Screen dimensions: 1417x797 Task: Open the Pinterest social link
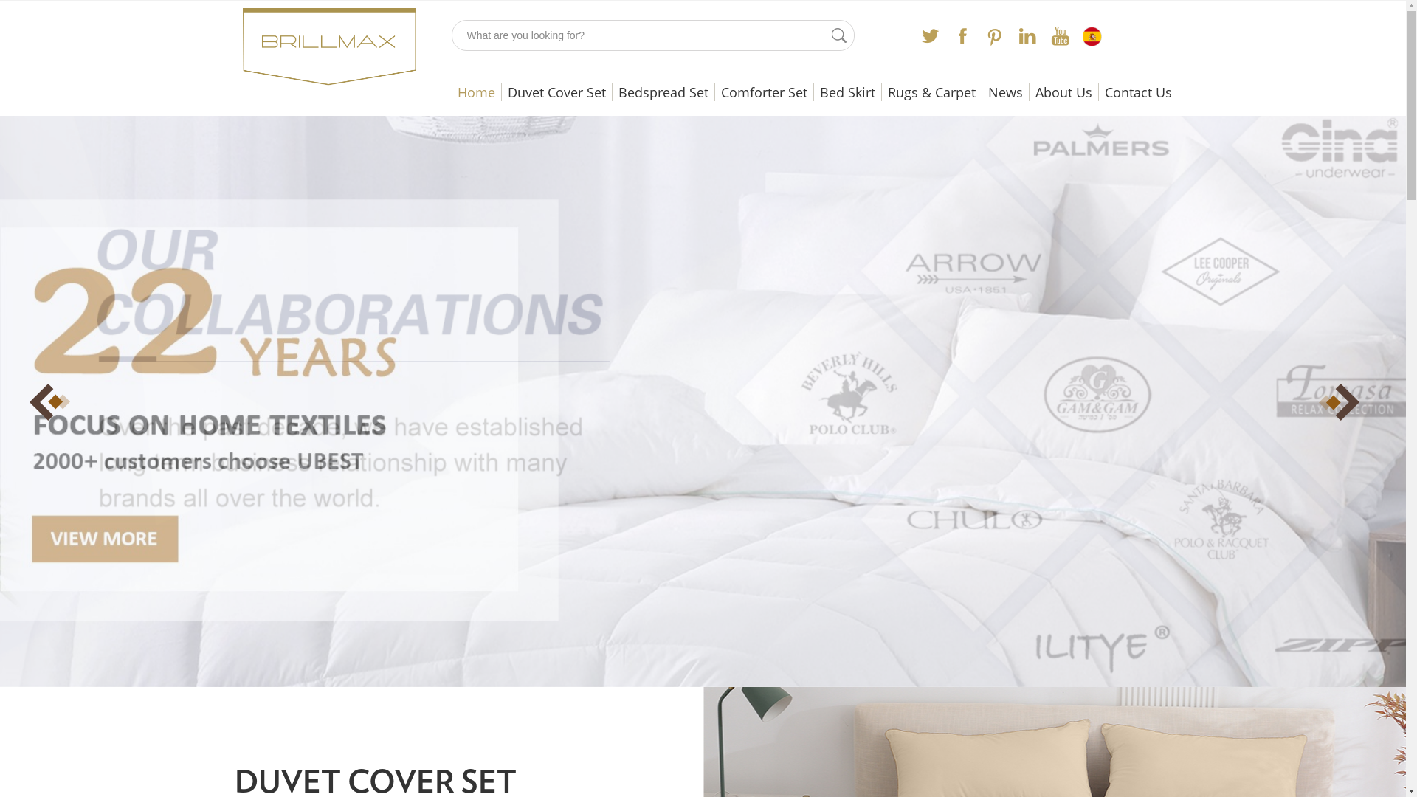(x=995, y=36)
